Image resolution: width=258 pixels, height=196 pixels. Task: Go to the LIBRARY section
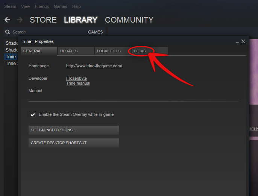80,20
